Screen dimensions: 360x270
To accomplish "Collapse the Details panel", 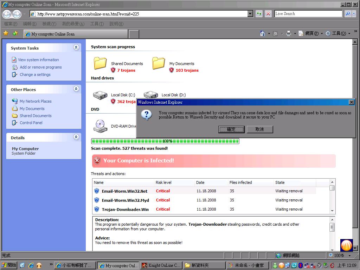I will pyautogui.click(x=76, y=137).
